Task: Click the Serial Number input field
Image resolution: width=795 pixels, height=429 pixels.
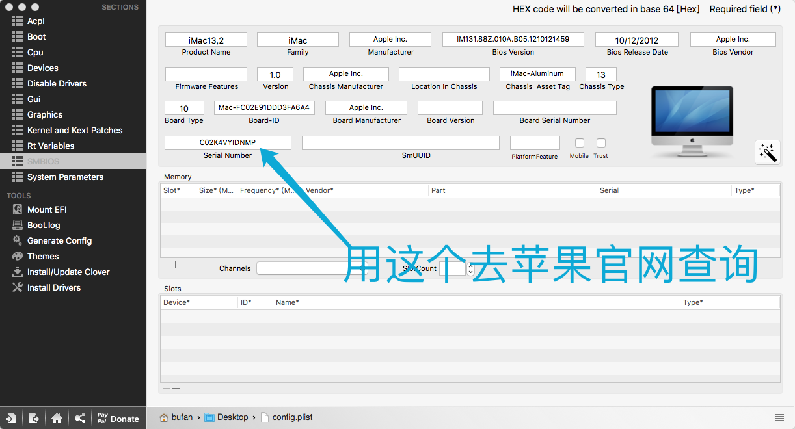Action: click(x=228, y=142)
